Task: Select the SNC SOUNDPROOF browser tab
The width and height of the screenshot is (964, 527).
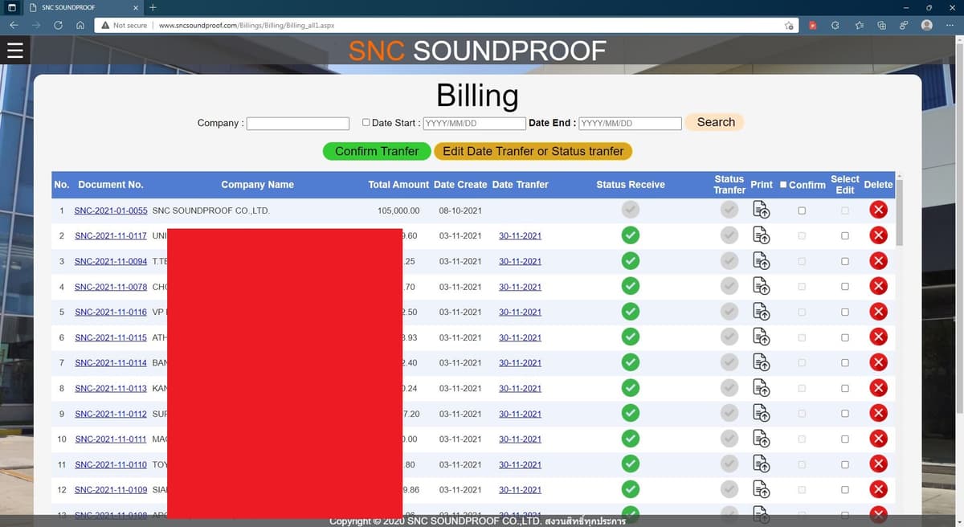Action: point(84,7)
